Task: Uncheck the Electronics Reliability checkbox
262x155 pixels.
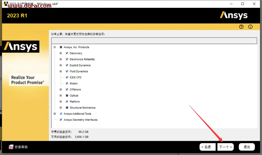Action: point(67,59)
